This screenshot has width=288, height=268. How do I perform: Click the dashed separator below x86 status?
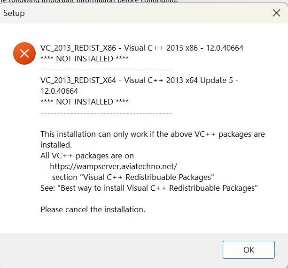click(x=106, y=69)
